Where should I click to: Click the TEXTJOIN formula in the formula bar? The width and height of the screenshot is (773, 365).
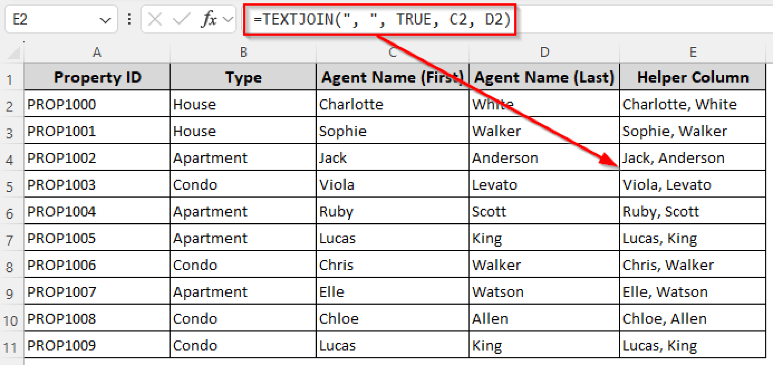381,19
